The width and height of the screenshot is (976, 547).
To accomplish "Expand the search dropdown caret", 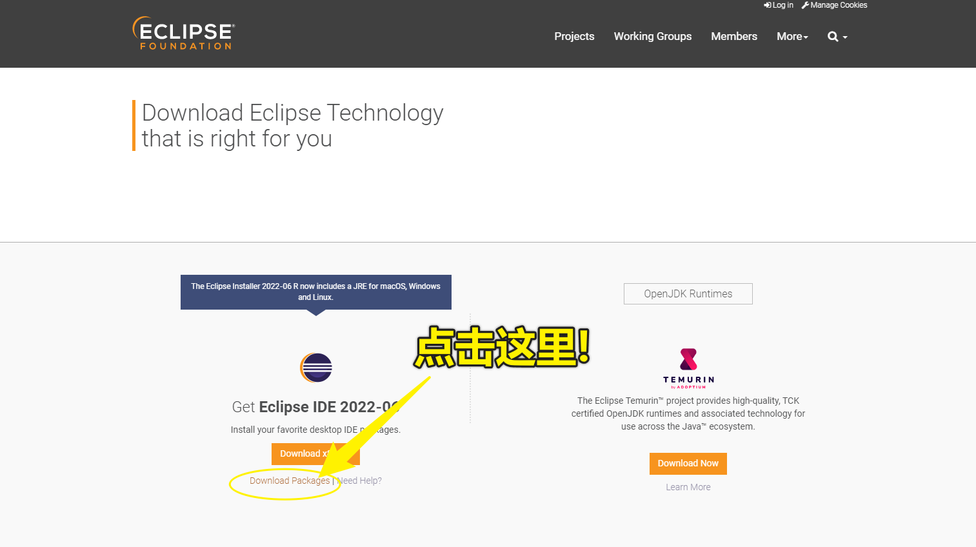I will [845, 37].
